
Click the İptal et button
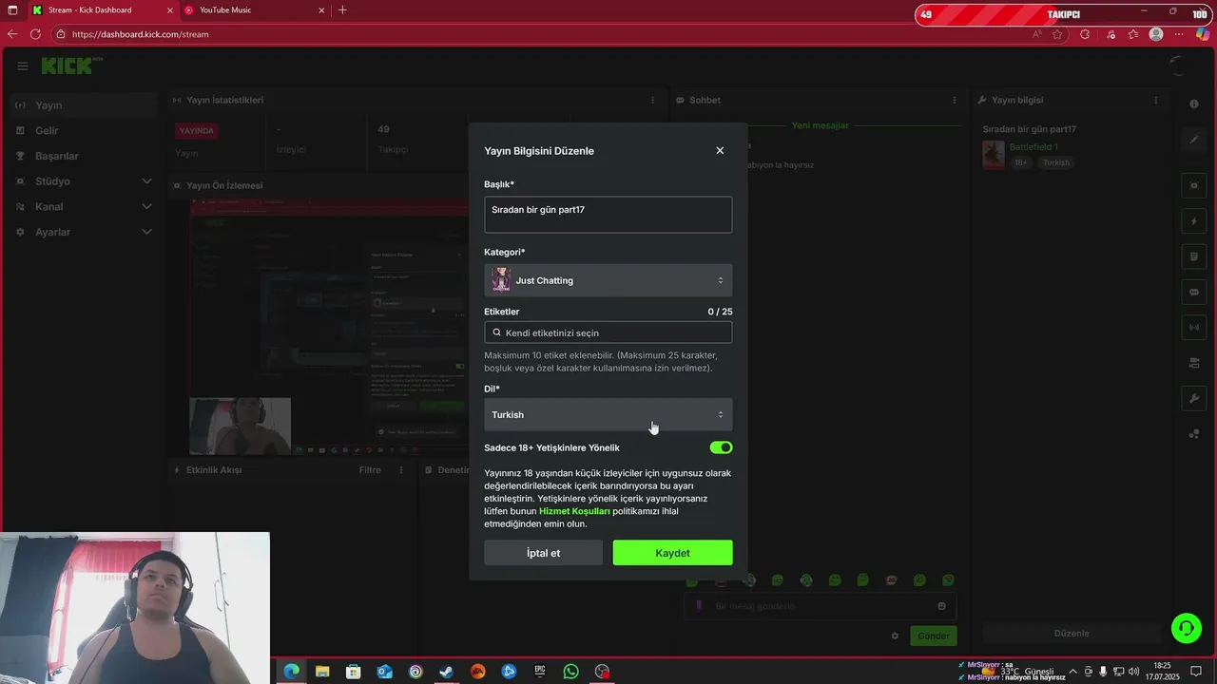[x=543, y=553]
